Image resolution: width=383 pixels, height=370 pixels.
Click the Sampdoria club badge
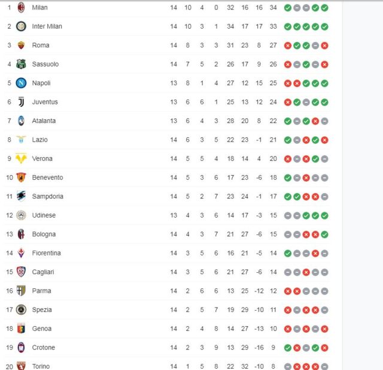click(21, 196)
